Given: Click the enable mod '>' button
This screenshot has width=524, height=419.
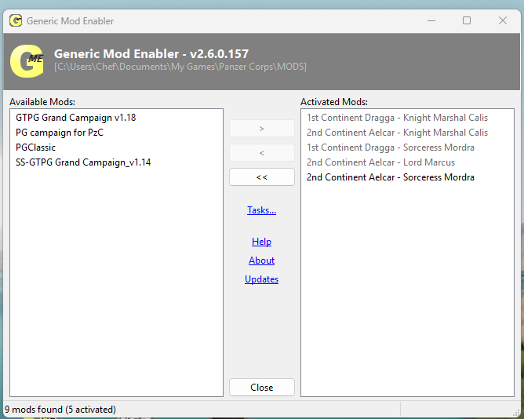Looking at the screenshot, I should click(262, 129).
